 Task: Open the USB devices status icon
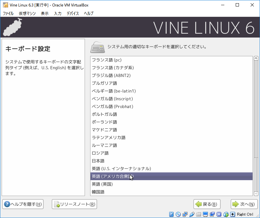click(192, 214)
